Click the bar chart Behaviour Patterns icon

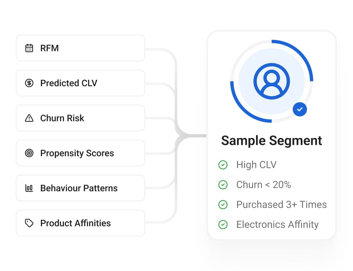(29, 188)
